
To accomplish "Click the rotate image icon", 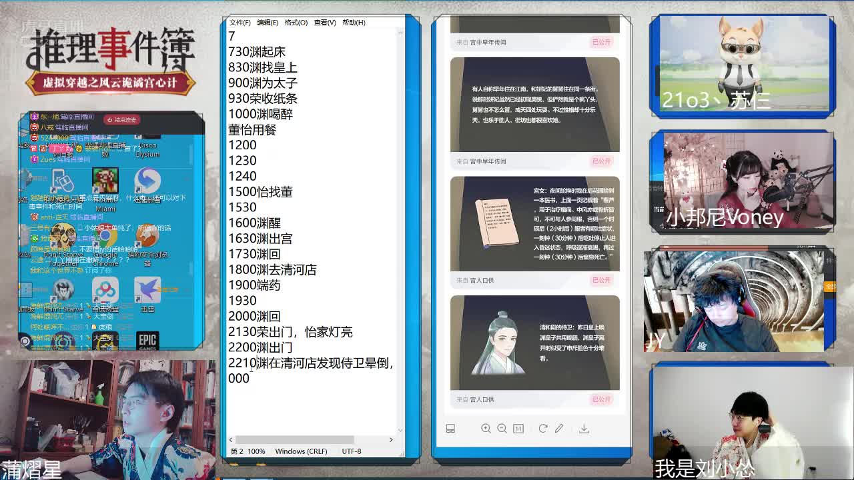I will tap(544, 429).
